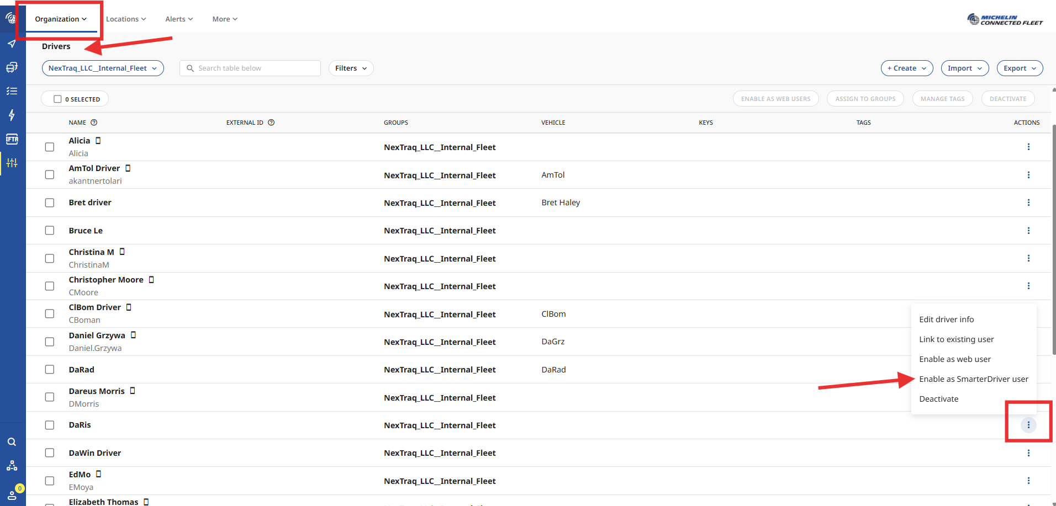The width and height of the screenshot is (1056, 506).
Task: Click the VEHICLE column header
Action: (553, 122)
